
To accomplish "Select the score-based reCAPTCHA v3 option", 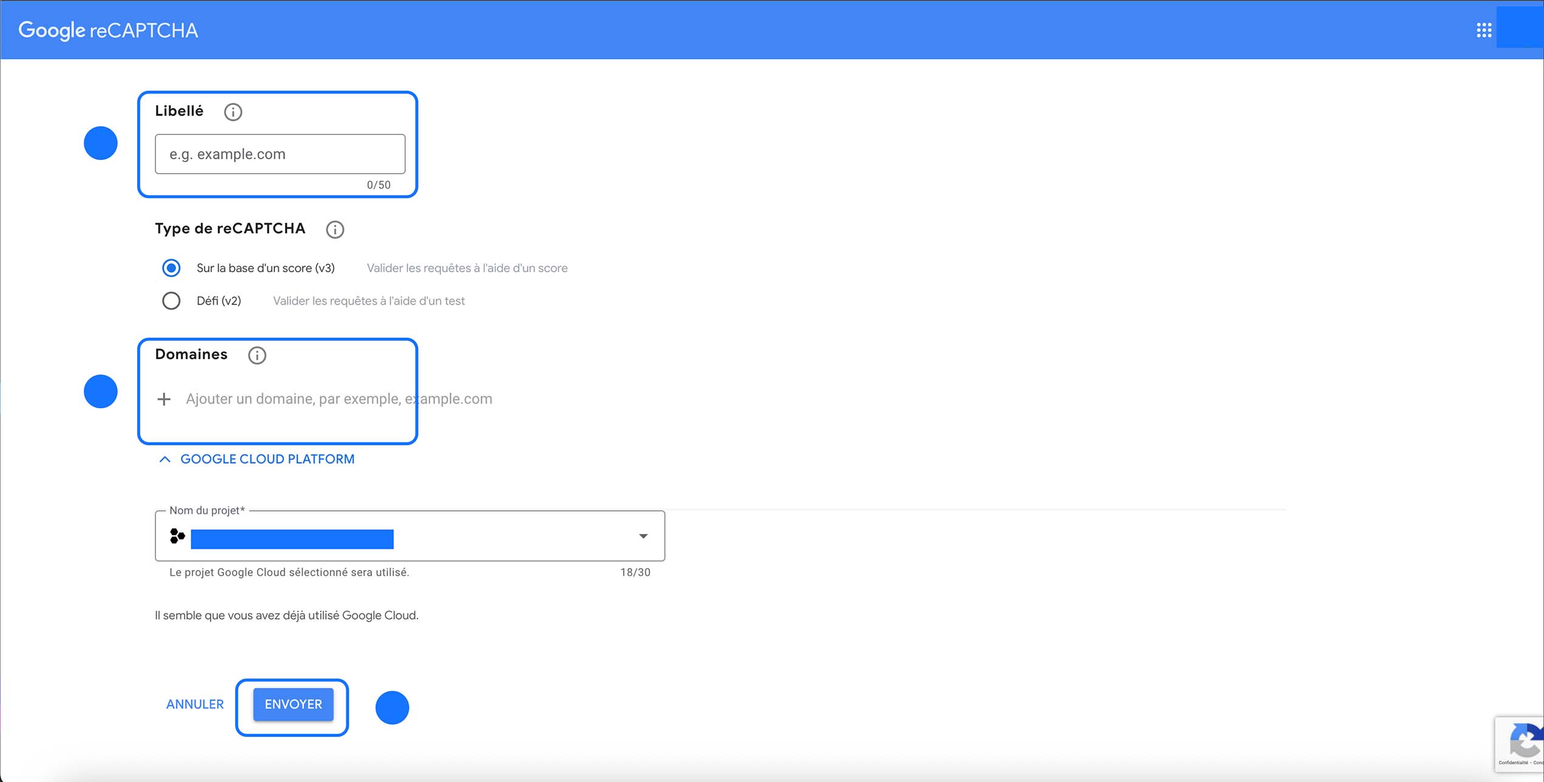I will (x=171, y=267).
